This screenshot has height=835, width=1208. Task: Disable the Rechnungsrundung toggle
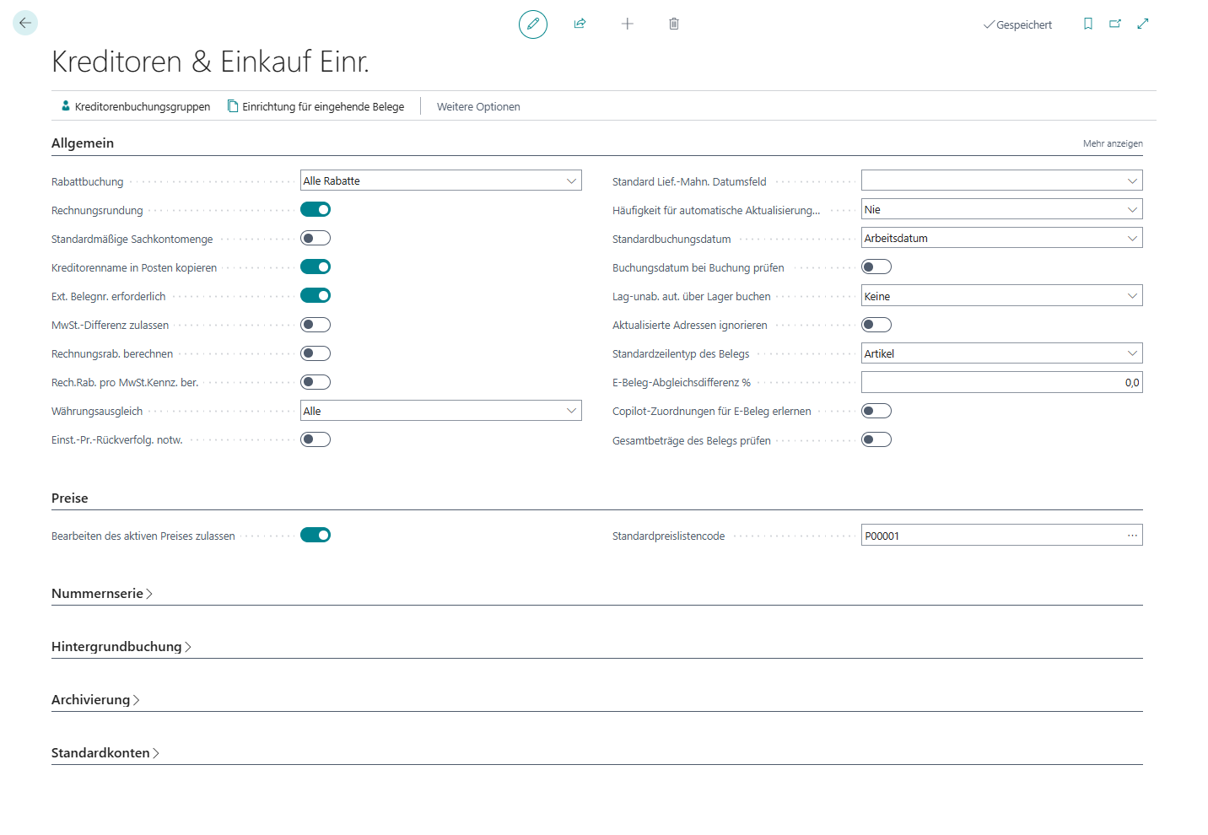pyautogui.click(x=315, y=209)
